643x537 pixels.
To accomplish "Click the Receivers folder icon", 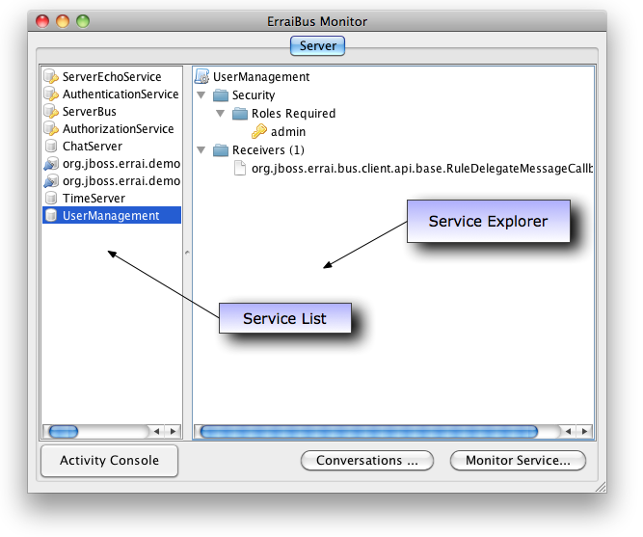I will pos(221,150).
